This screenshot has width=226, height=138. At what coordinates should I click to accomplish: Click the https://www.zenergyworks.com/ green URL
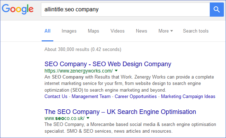[78, 71]
